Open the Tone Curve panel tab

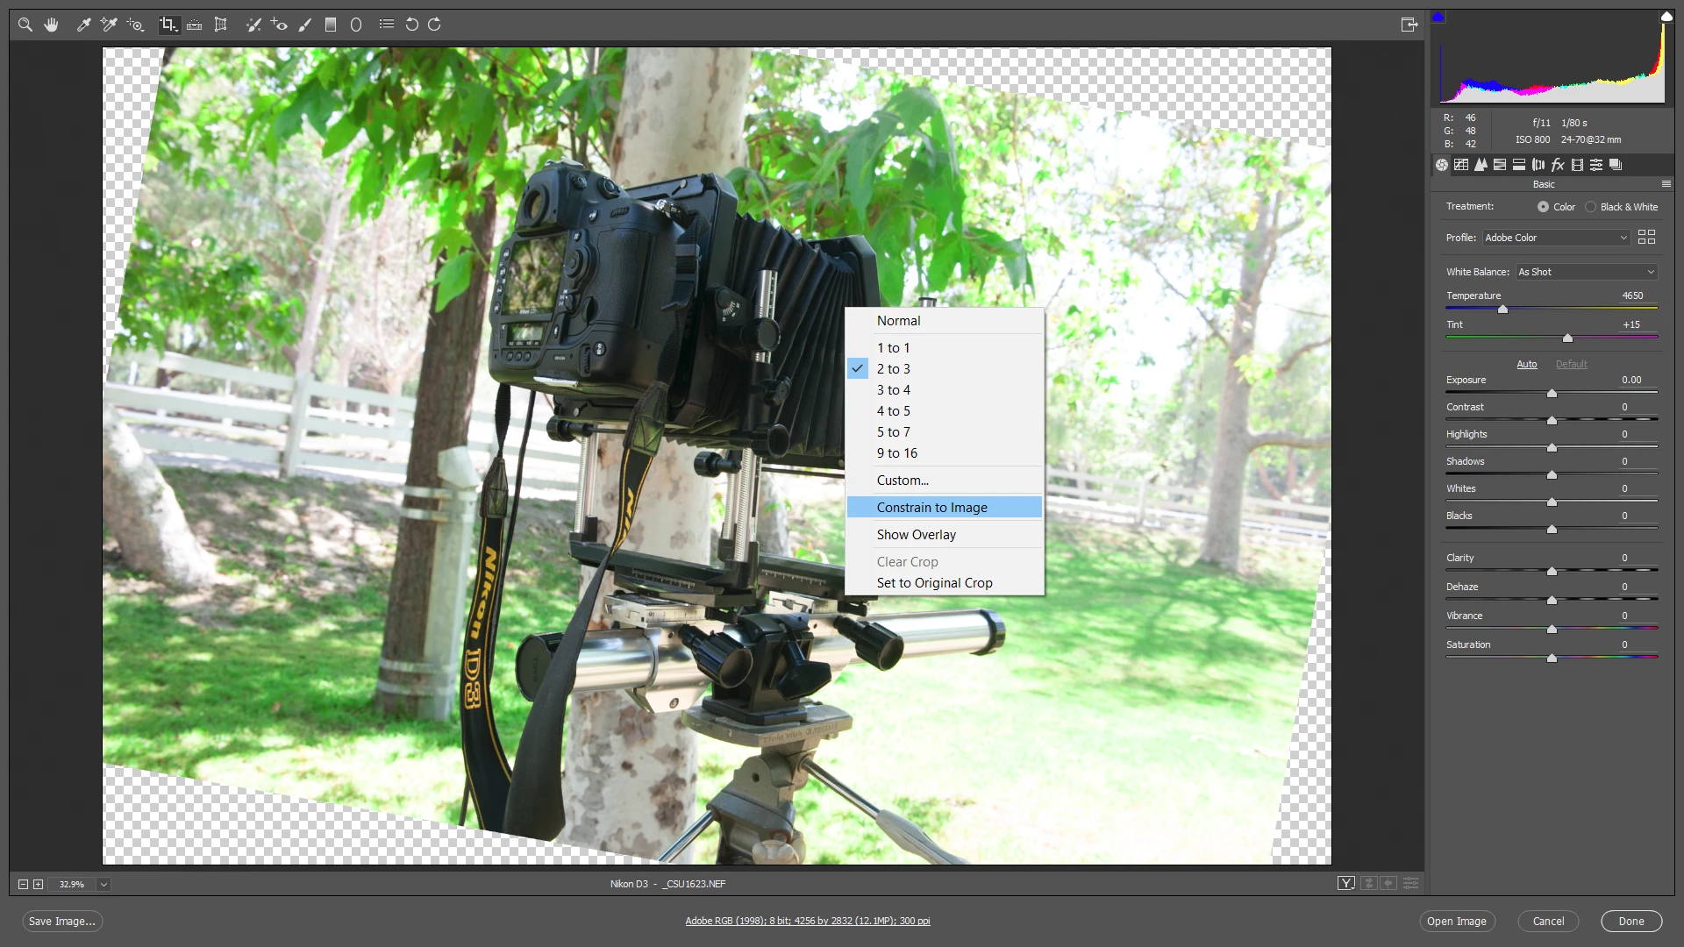[x=1461, y=165]
